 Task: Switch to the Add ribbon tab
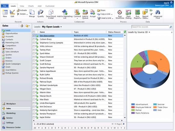pos(39,6)
